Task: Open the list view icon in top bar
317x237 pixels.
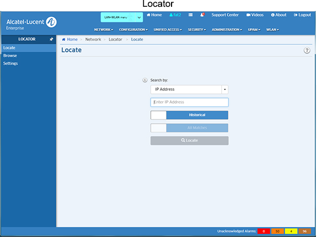Action: click(190, 15)
